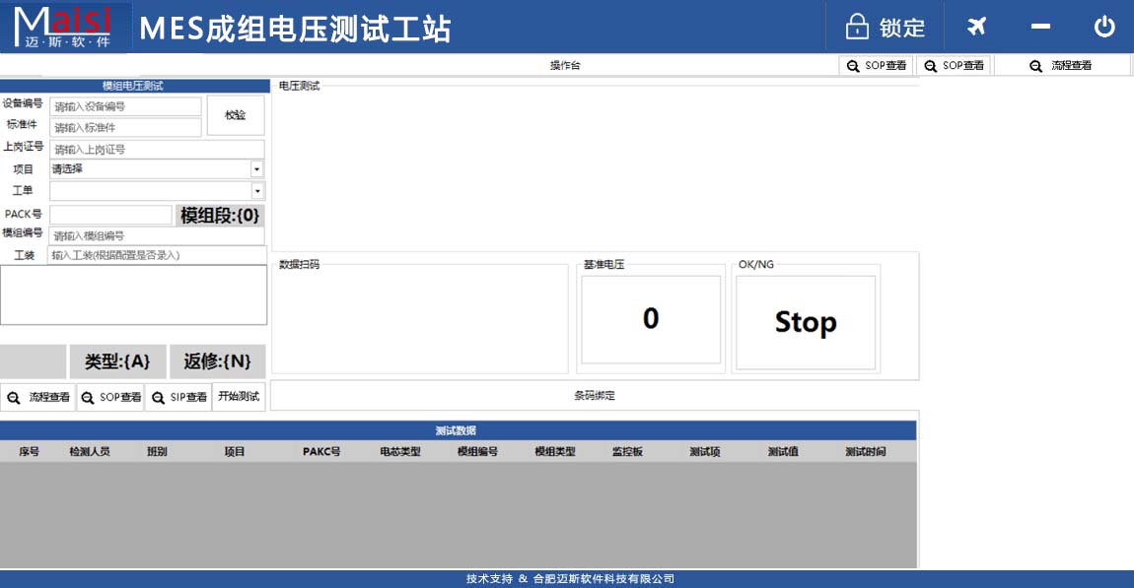Image resolution: width=1134 pixels, height=588 pixels.
Task: Click the 开始测试 button
Action: click(x=238, y=397)
